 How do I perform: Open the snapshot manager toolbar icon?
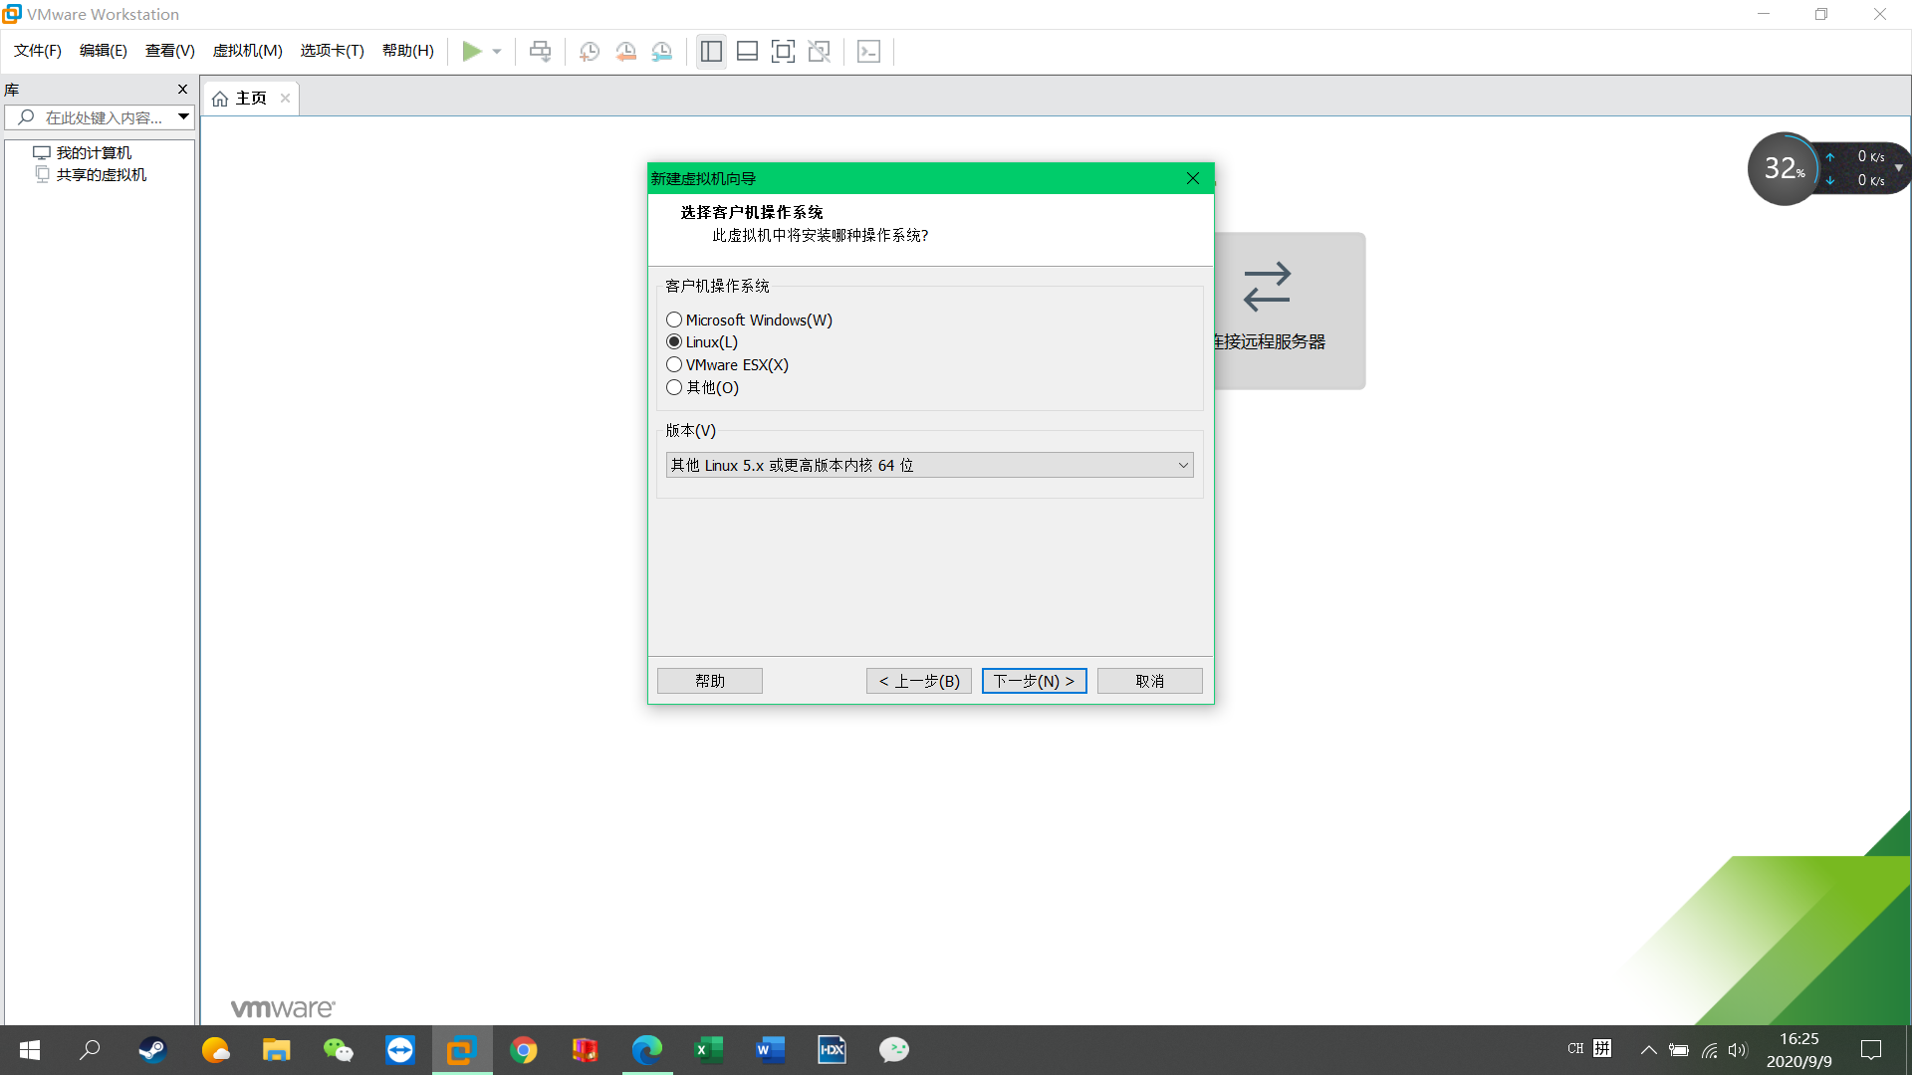click(662, 51)
